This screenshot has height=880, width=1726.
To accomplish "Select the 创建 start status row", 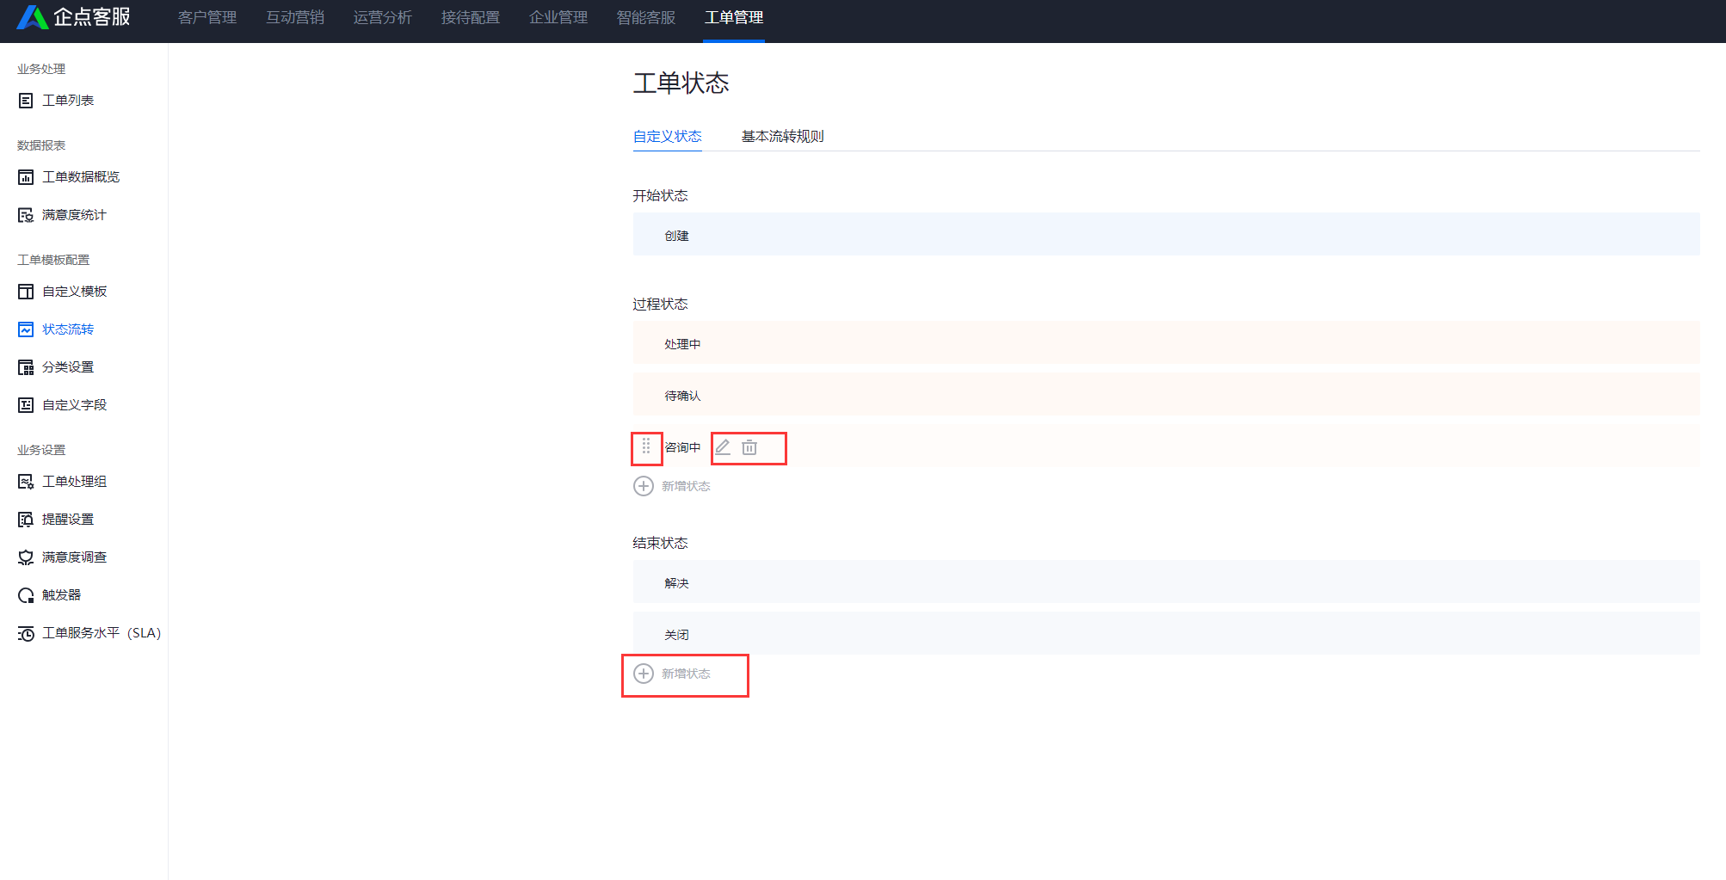I will (1167, 234).
